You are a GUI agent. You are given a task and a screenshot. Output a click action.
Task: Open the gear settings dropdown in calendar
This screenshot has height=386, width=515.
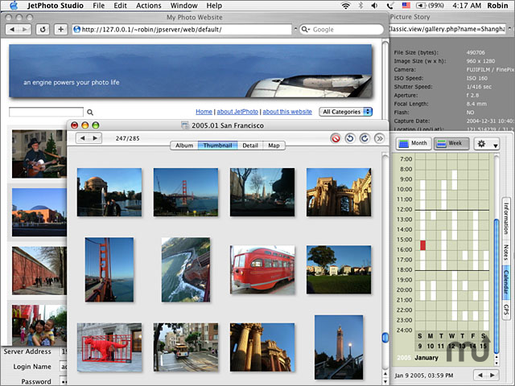tap(487, 144)
